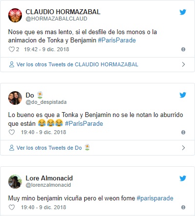This screenshot has width=195, height=216.
Task: Open #ParisParade hashtag in Claudio's tweet
Action: pyautogui.click(x=117, y=40)
